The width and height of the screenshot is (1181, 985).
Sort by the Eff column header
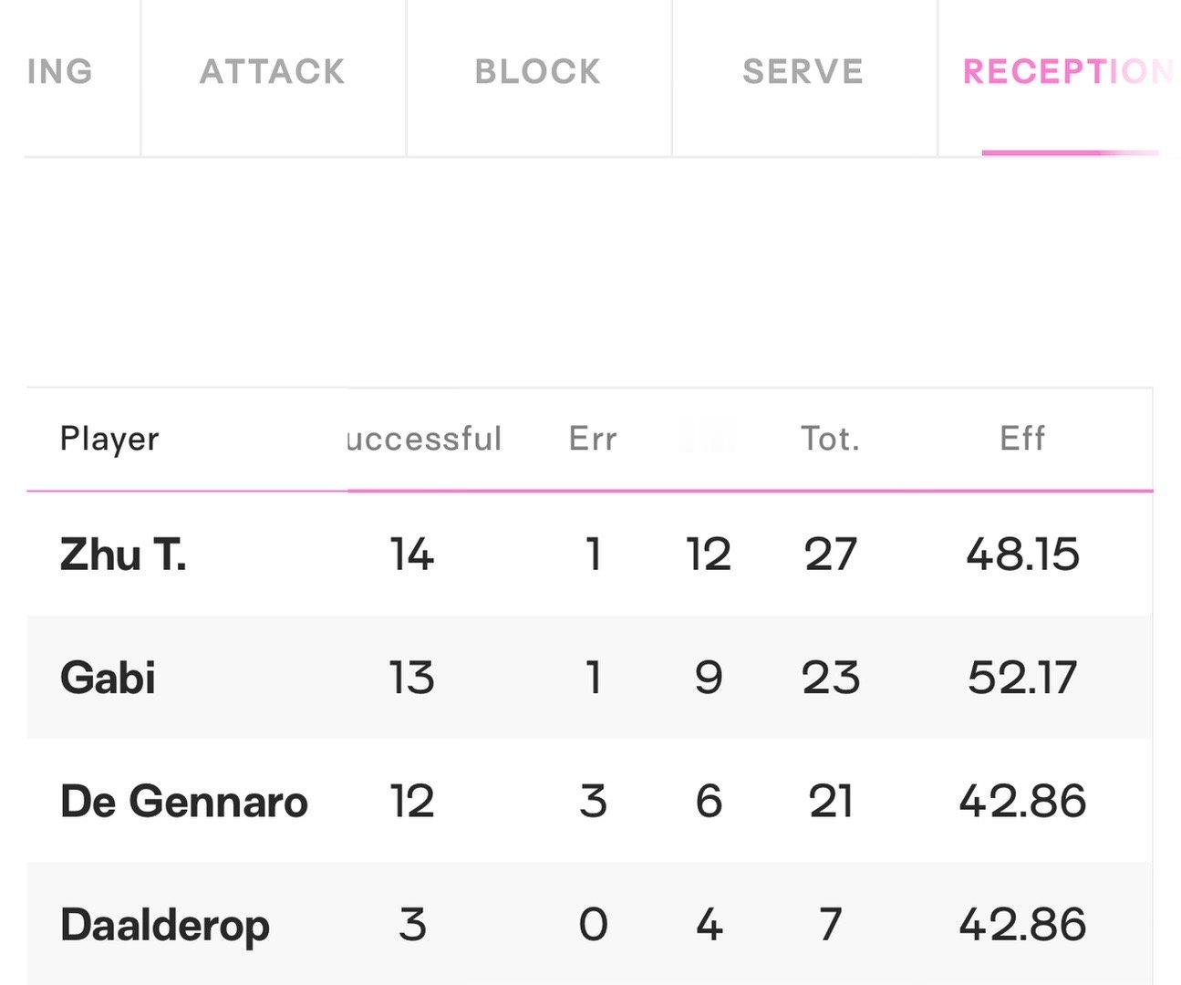(x=1022, y=439)
